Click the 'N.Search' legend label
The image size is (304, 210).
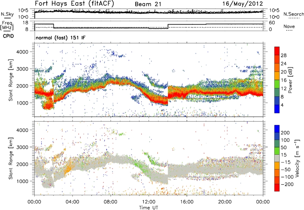(293, 14)
